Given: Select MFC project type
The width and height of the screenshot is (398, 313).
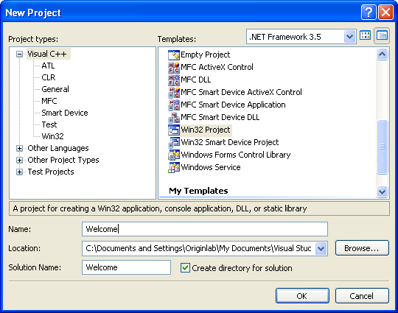Looking at the screenshot, I should tap(49, 101).
